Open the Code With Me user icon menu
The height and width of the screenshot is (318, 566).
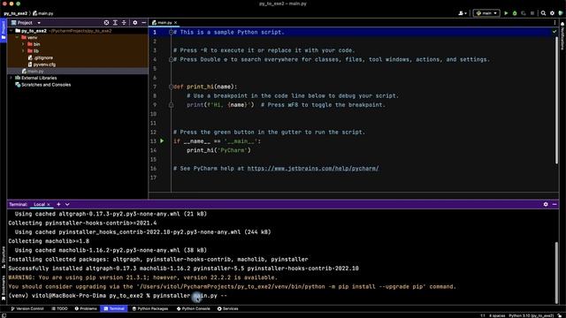(x=463, y=13)
